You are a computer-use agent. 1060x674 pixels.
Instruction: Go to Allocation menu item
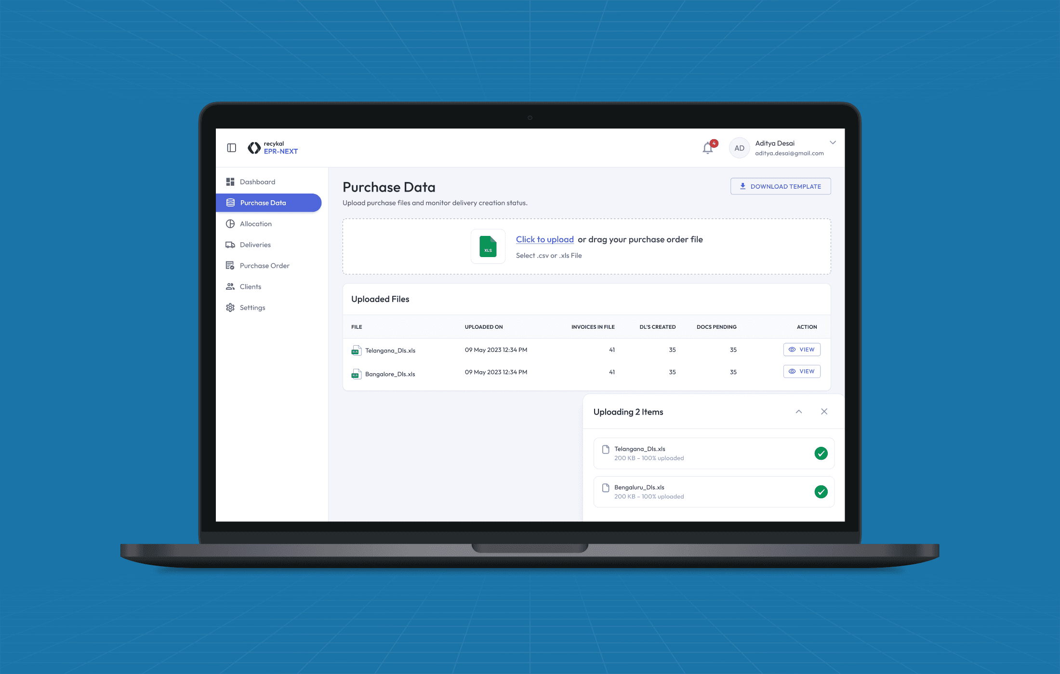coord(255,224)
